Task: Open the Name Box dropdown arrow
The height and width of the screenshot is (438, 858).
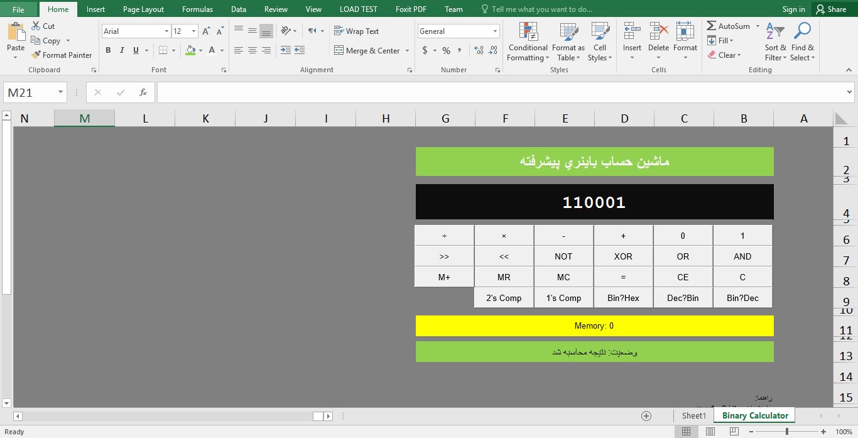Action: [x=61, y=92]
